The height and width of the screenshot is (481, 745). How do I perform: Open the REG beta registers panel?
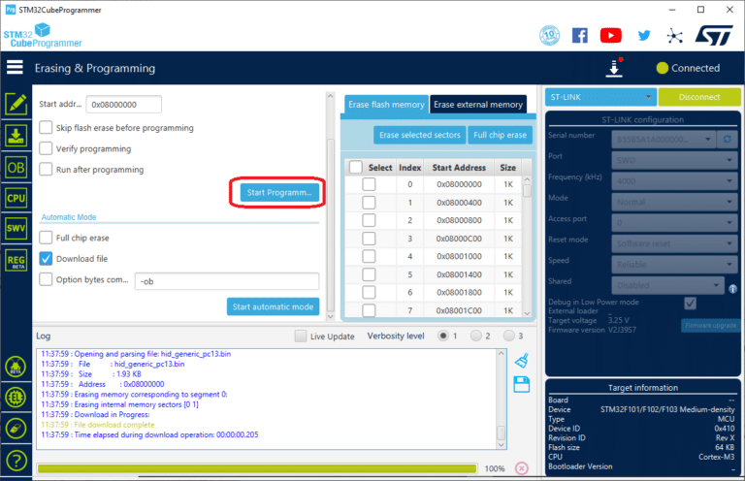[x=16, y=261]
